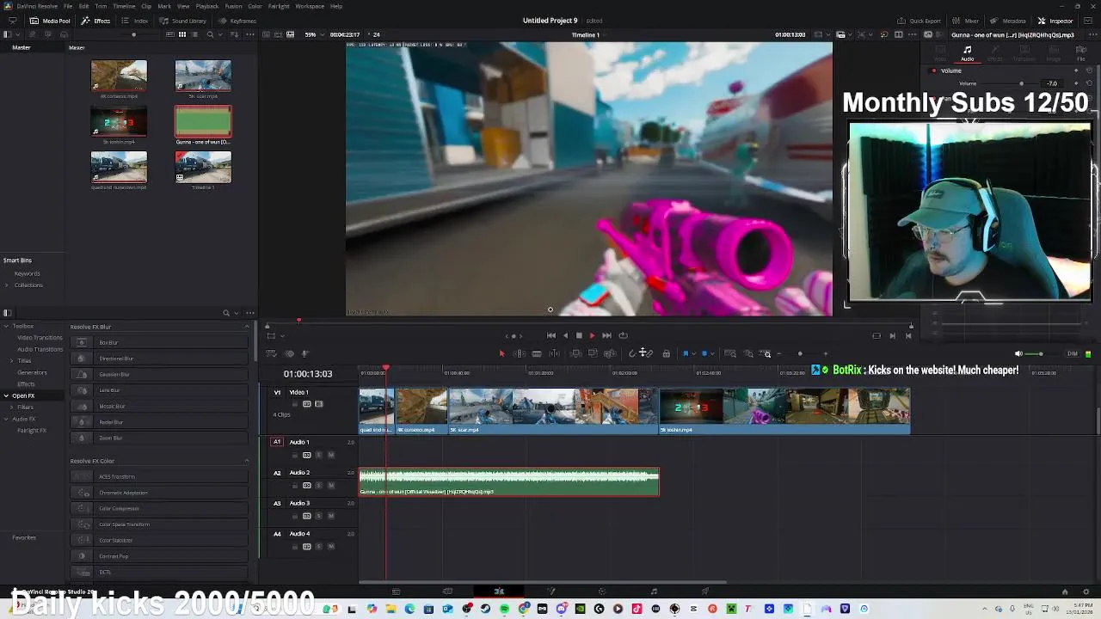Expand the Filters tree node
Viewport: 1101px width, 619px height.
click(x=12, y=407)
